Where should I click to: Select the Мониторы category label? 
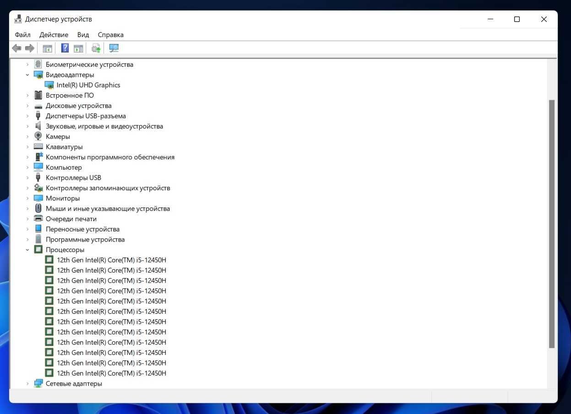63,198
